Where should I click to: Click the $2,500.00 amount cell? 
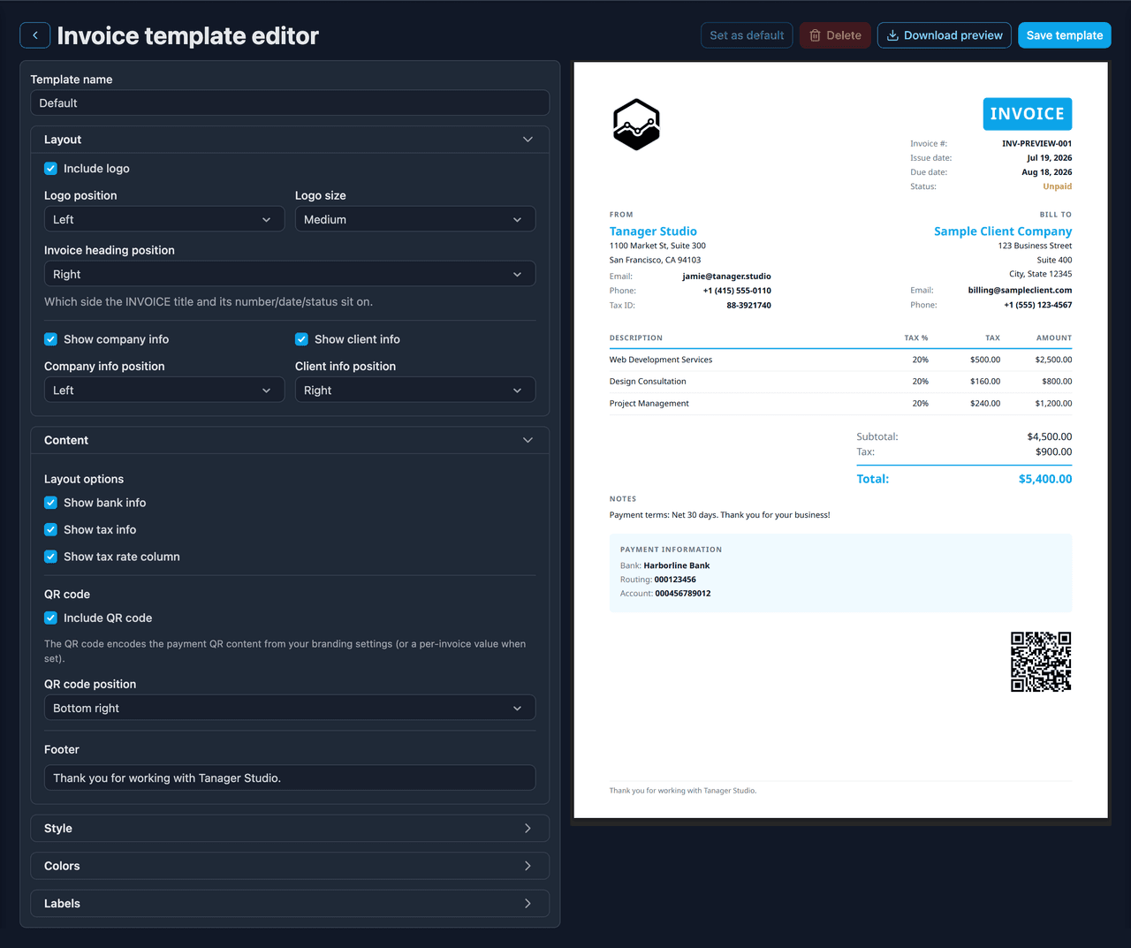[x=1054, y=360]
